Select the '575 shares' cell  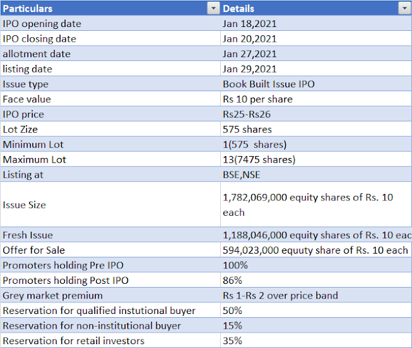pyautogui.click(x=316, y=130)
